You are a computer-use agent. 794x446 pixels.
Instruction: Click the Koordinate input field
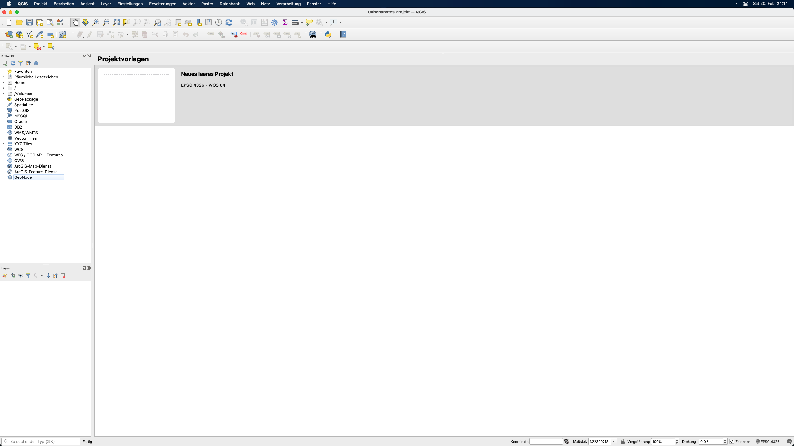pos(546,441)
